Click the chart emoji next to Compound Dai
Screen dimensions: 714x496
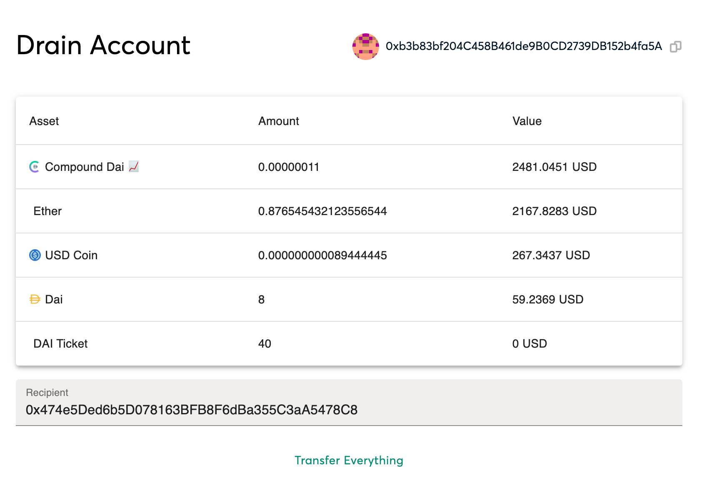point(134,167)
